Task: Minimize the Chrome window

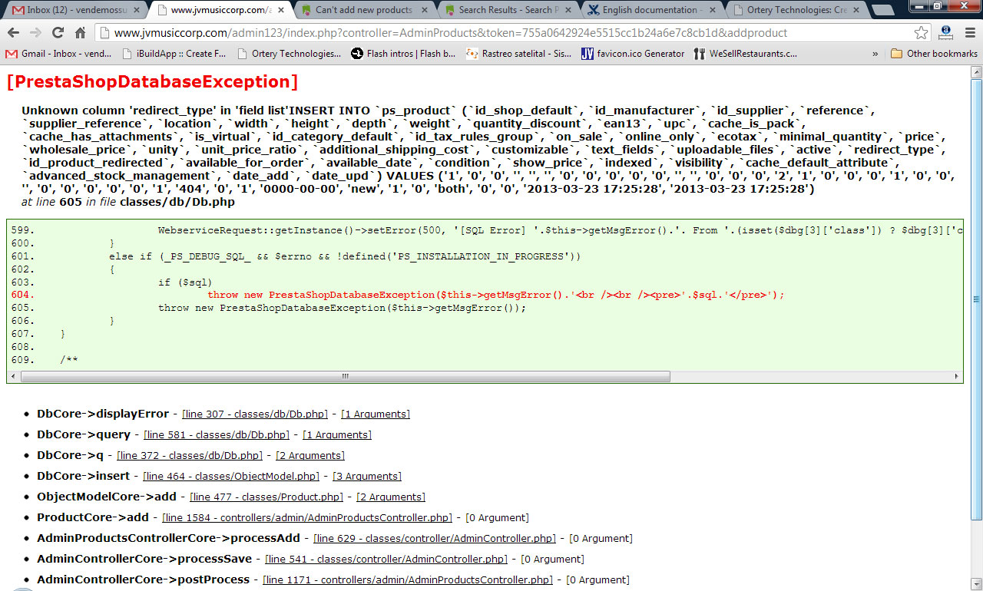Action: point(918,6)
